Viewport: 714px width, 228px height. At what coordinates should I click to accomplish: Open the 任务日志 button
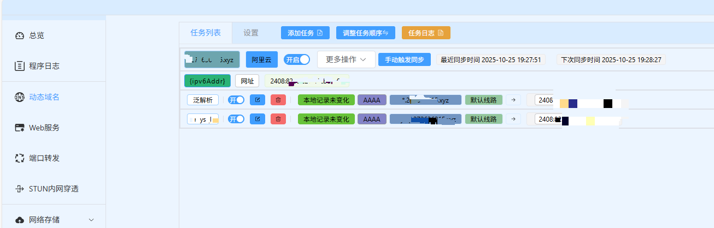[x=426, y=33]
